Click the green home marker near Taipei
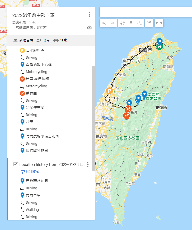The image size is (192, 230). [x=159, y=47]
